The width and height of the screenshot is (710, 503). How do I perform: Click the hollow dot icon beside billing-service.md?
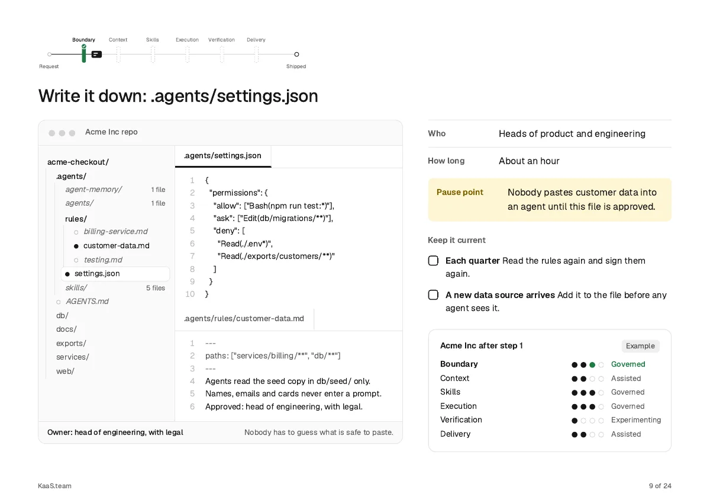(76, 232)
